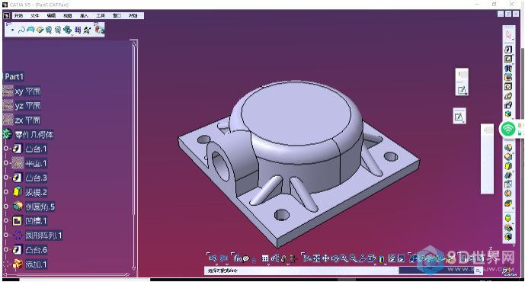This screenshot has width=525, height=282.
Task: Select the Part1 root label
Action: (14, 76)
